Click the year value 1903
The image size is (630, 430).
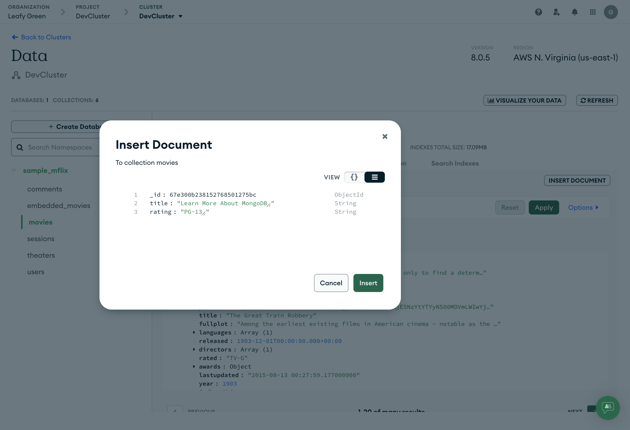click(x=229, y=384)
